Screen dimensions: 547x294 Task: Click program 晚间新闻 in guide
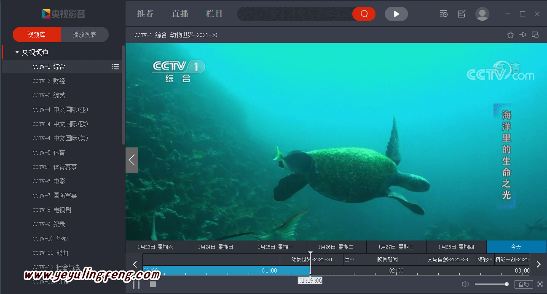point(387,259)
